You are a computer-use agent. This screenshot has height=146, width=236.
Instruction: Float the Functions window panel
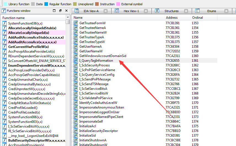tap(60, 11)
